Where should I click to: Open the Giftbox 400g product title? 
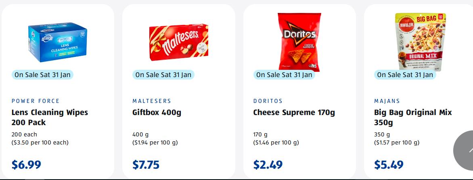(x=157, y=113)
